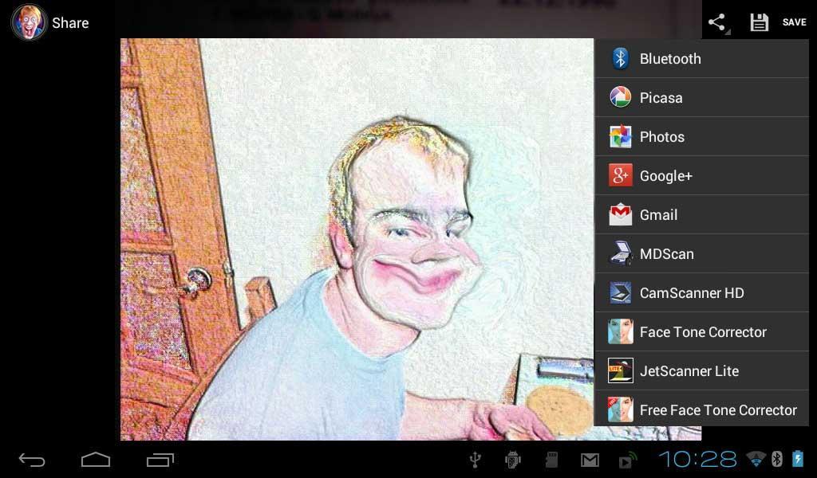Tap the Android back navigation button
This screenshot has height=478, width=817.
(x=32, y=459)
